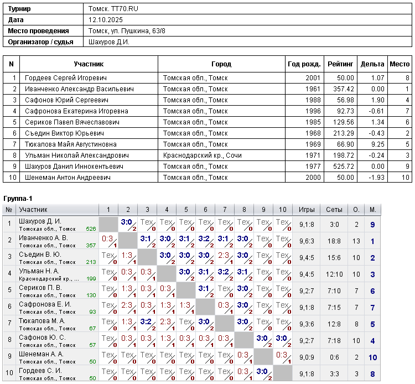Click the Сеты column header in group table
This screenshot has height=384, width=415.
(334, 210)
